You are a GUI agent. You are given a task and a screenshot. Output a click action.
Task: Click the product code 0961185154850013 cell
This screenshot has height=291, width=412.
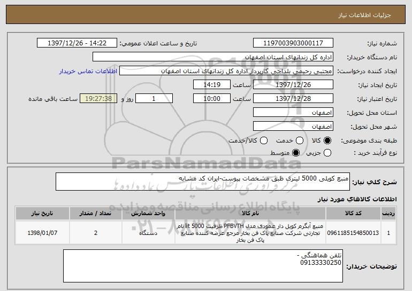pyautogui.click(x=353, y=233)
